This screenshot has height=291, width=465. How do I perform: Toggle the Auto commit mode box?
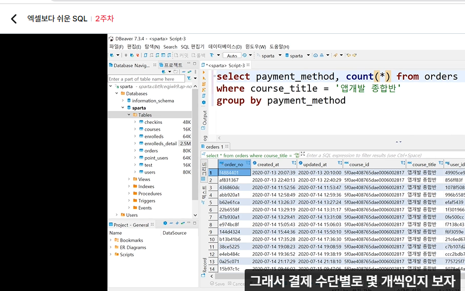[x=232, y=56]
